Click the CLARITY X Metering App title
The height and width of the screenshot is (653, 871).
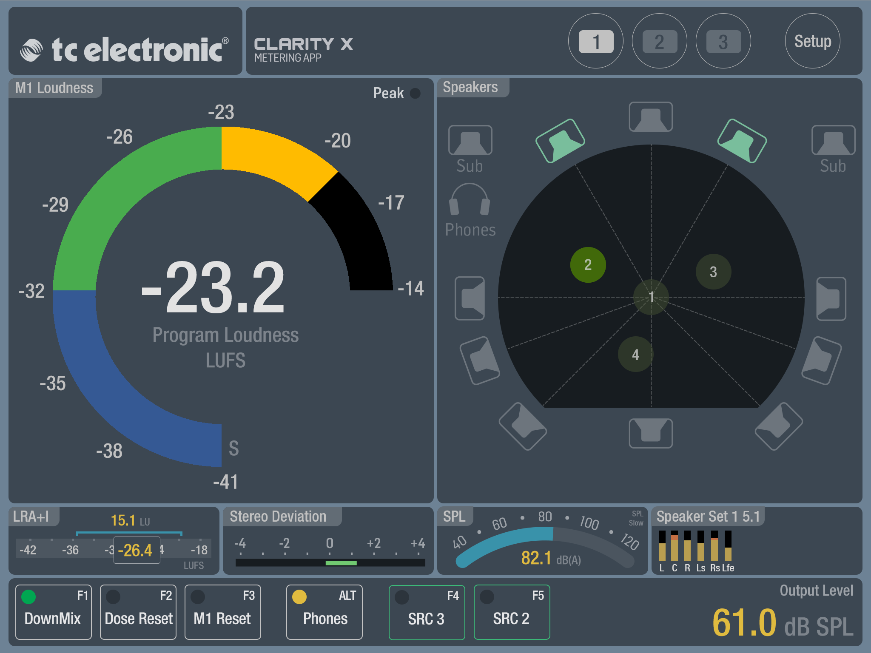303,50
